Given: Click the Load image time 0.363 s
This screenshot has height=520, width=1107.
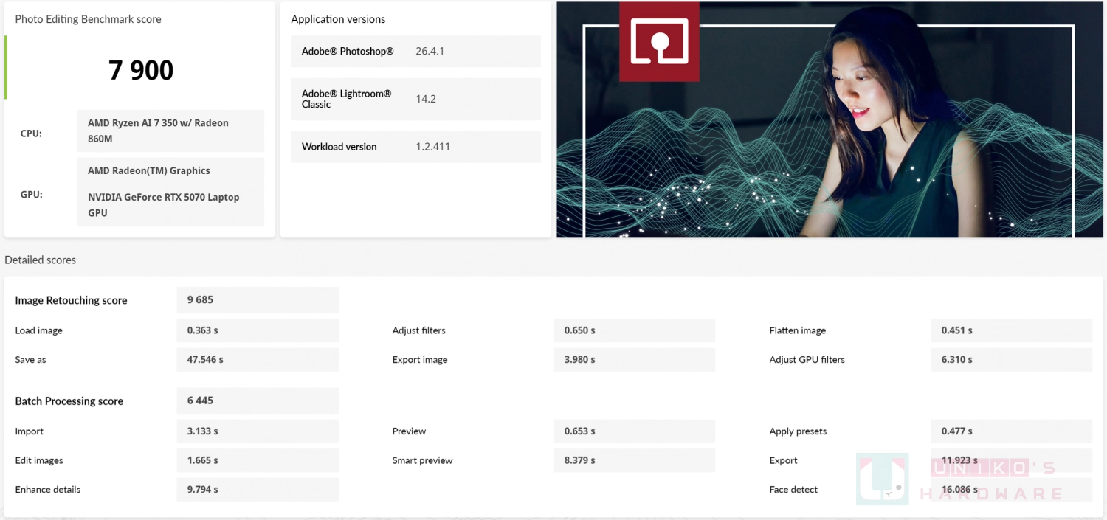Looking at the screenshot, I should (258, 330).
